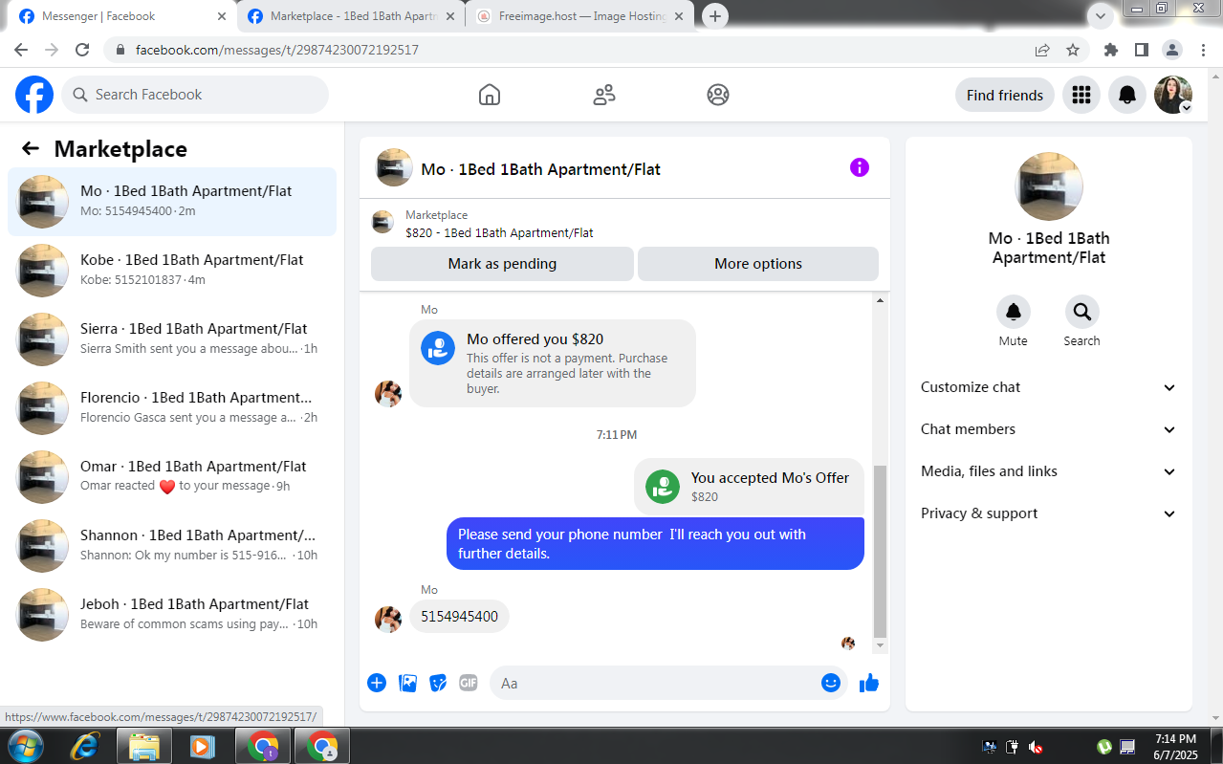The height and width of the screenshot is (764, 1223).
Task: Open Windows Start button
Action: click(25, 746)
